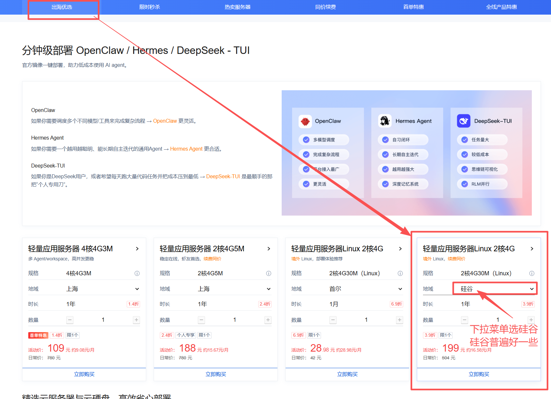This screenshot has height=399, width=551.
Task: Open the 出海优选 tab
Action: pyautogui.click(x=62, y=7)
